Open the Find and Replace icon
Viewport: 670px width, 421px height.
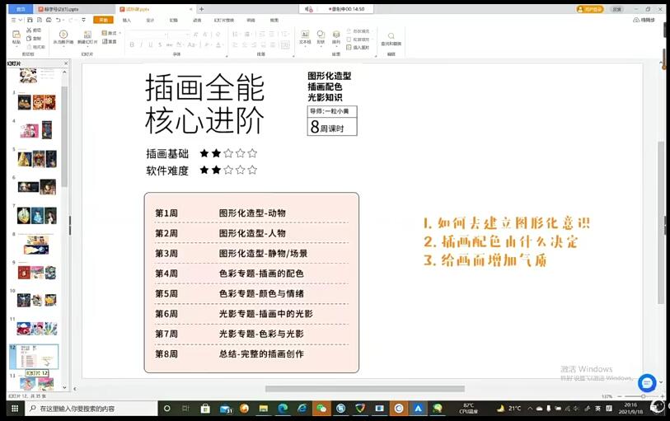tap(391, 38)
